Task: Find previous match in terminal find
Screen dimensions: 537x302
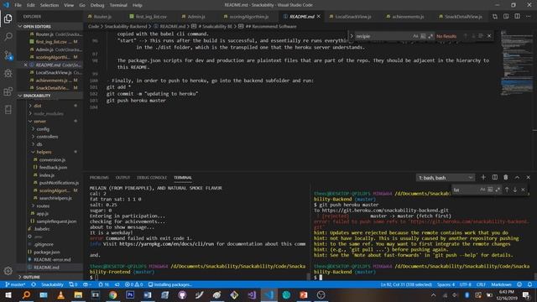Action: [507, 190]
